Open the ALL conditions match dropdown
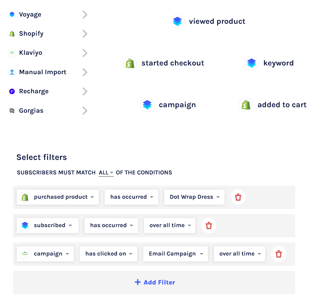Viewport: 333px width, 303px height. point(106,173)
